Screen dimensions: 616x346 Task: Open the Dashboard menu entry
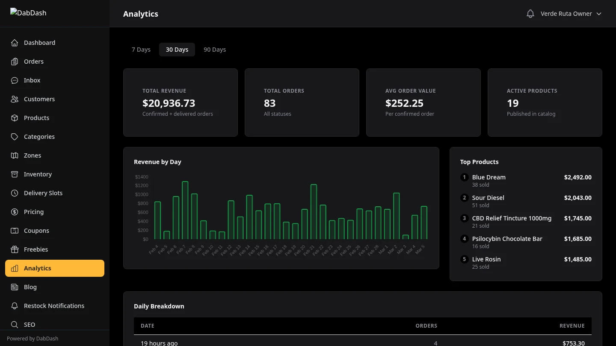tap(39, 42)
